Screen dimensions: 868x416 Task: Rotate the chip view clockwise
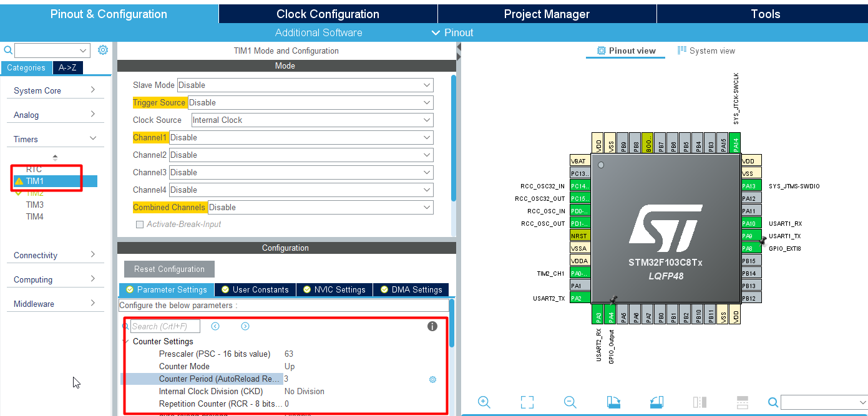(x=613, y=402)
